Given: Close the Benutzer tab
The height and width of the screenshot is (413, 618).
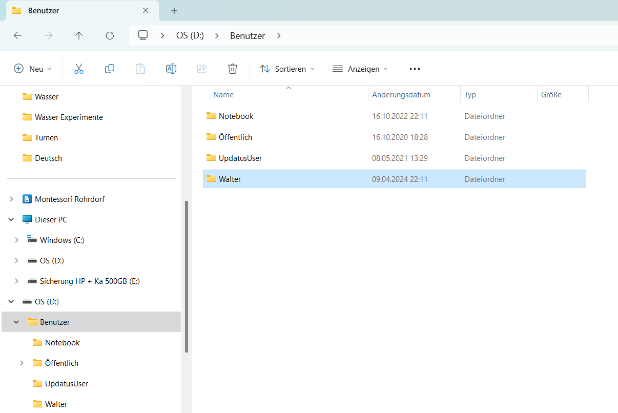Looking at the screenshot, I should tap(146, 10).
